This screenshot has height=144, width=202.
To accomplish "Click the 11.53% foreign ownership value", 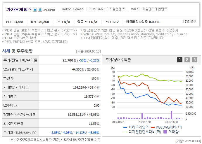I will pyautogui.click(x=94, y=124).
